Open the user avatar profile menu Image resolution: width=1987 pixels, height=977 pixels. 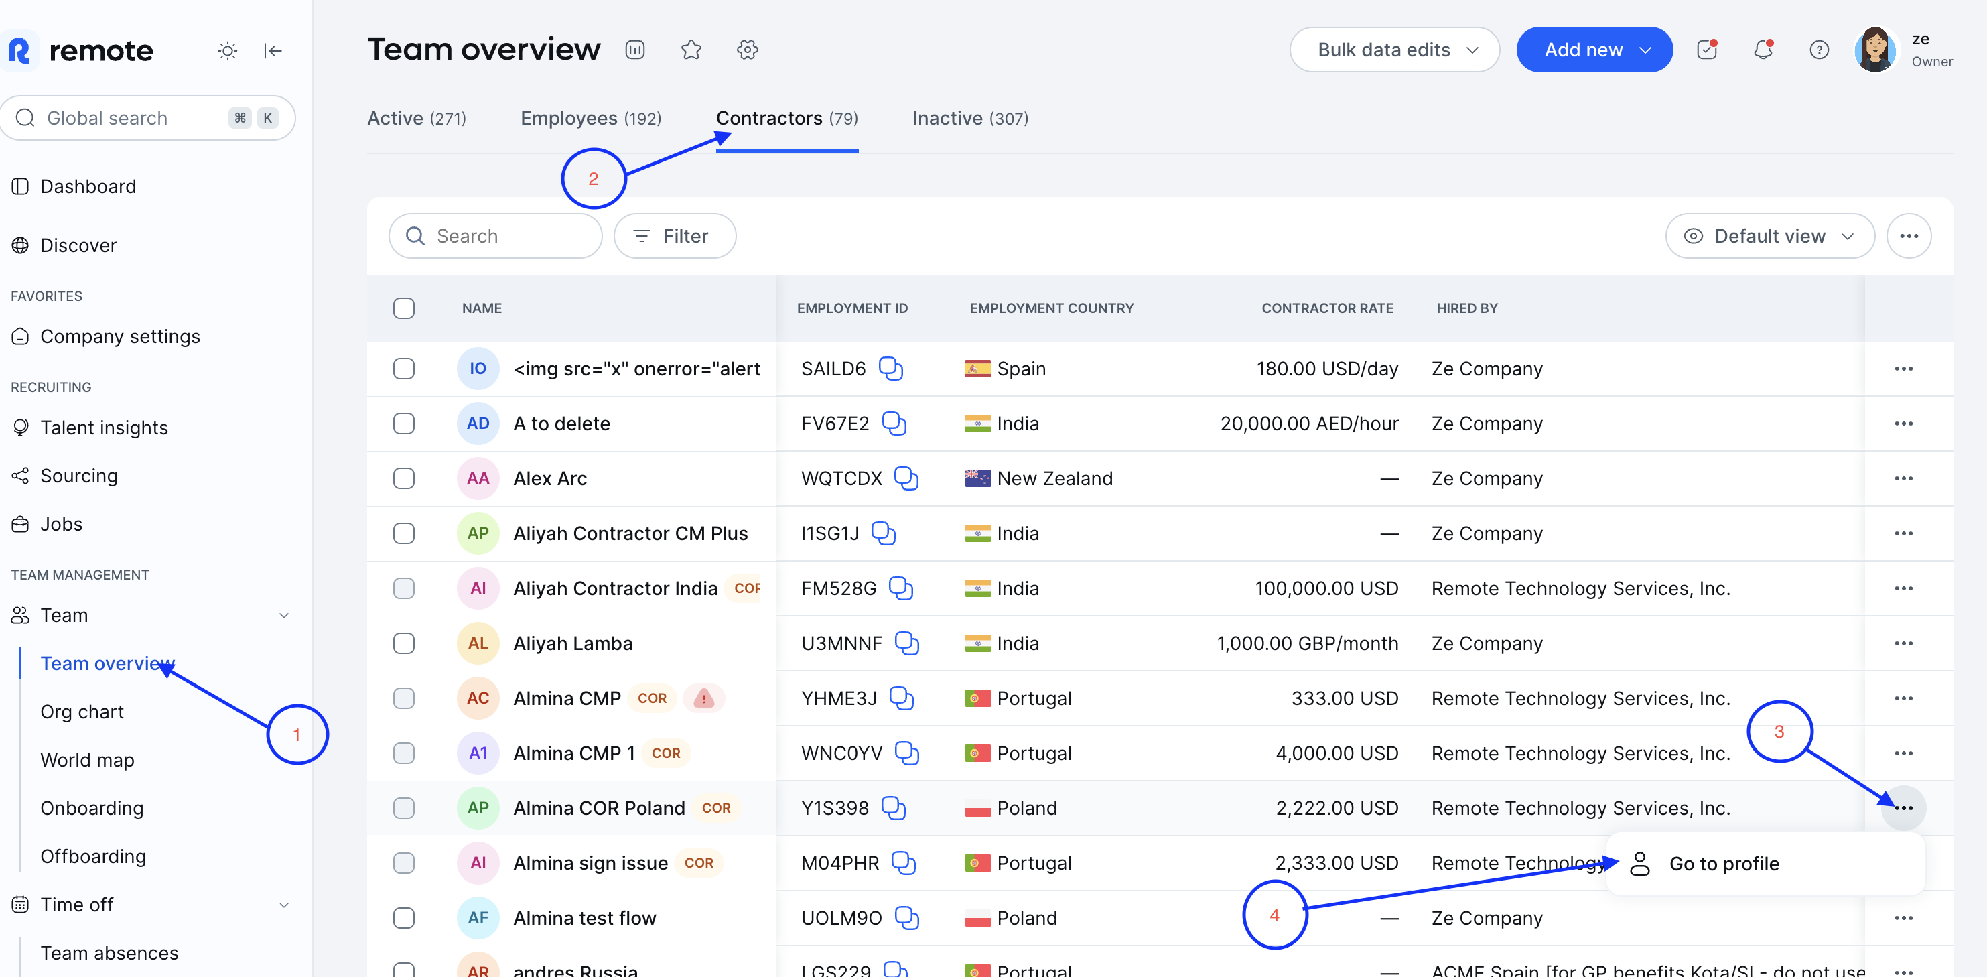(1875, 50)
